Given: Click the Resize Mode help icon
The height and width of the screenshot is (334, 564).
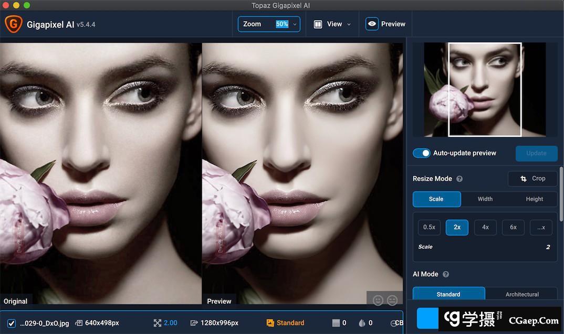Looking at the screenshot, I should pos(459,179).
